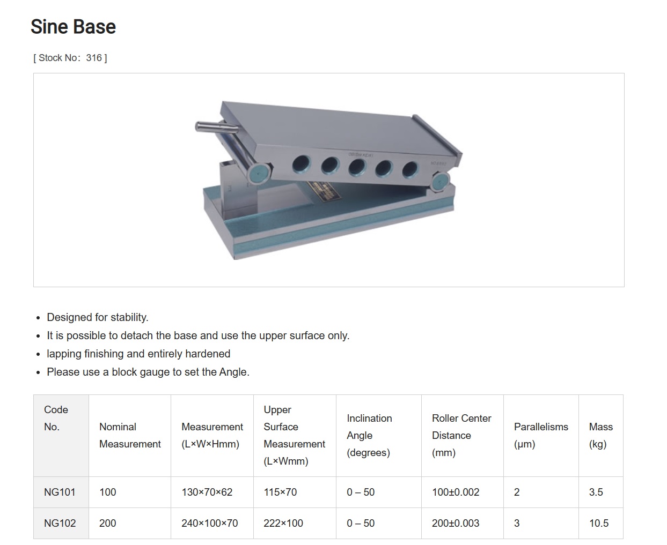Select the NG102 code cell
667x545 pixels.
pos(60,523)
